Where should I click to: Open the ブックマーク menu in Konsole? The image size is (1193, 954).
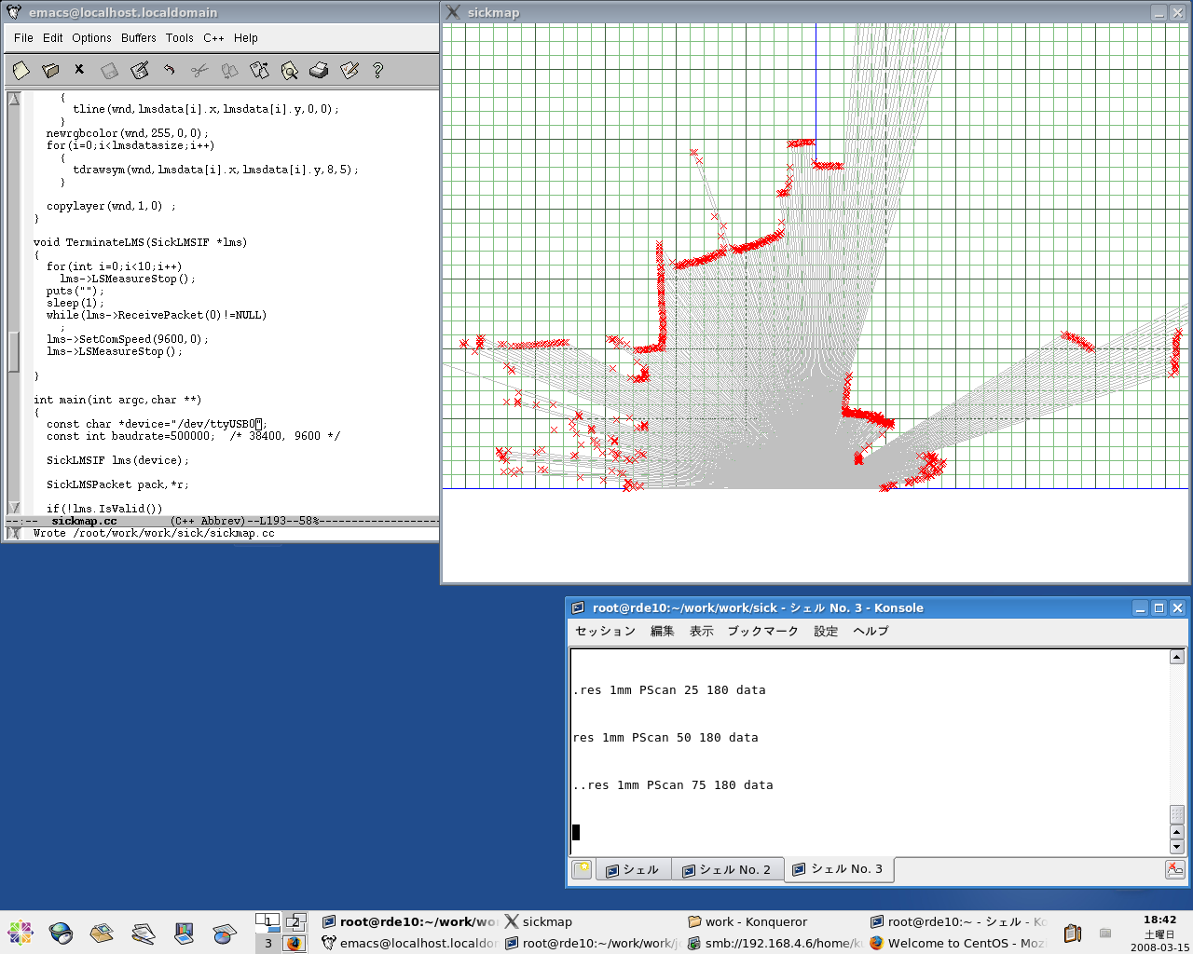pyautogui.click(x=762, y=631)
